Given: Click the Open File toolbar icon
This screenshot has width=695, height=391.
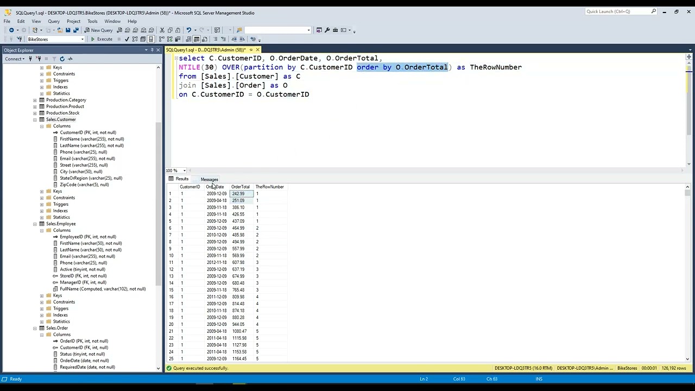Looking at the screenshot, I should [x=60, y=30].
